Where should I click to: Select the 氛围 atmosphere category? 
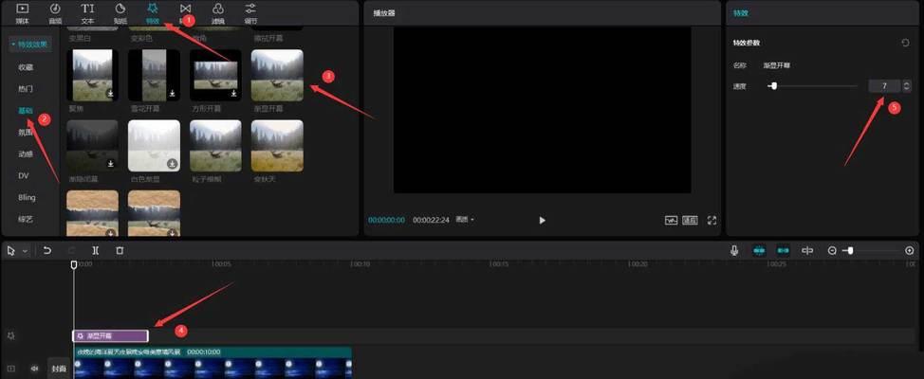[26, 133]
